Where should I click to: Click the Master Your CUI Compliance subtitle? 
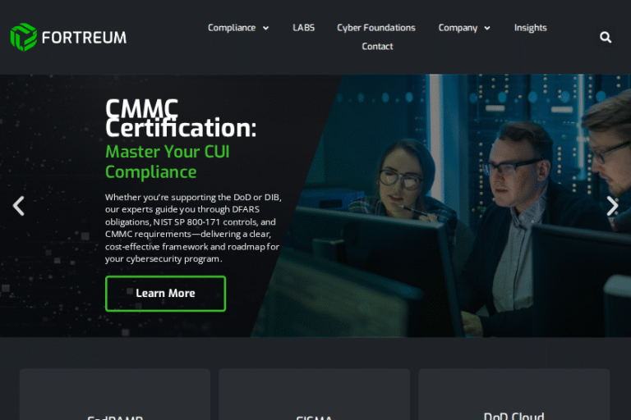tap(167, 162)
